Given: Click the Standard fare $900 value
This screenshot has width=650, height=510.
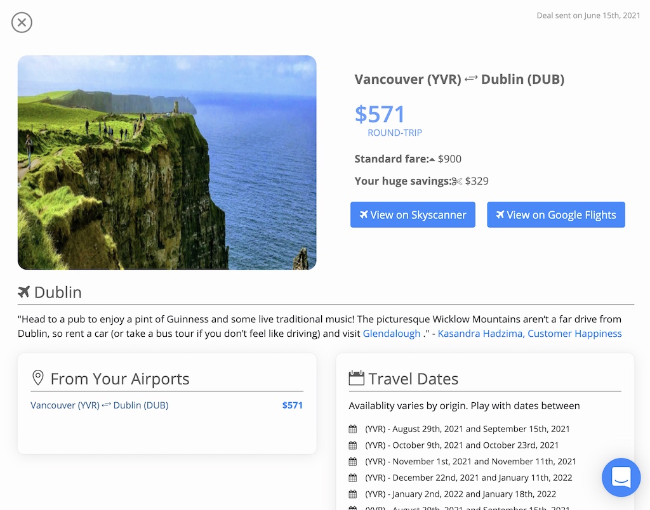Looking at the screenshot, I should [x=449, y=159].
